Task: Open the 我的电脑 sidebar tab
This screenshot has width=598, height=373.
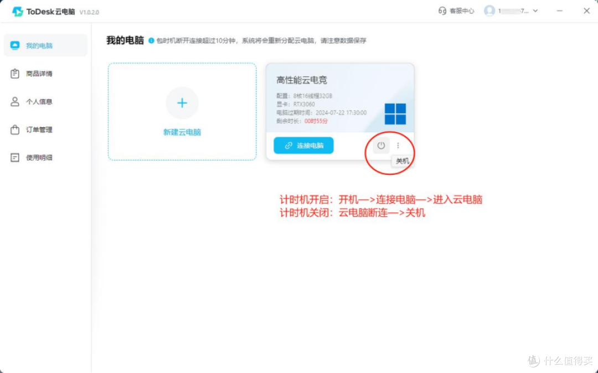Action: (45, 45)
